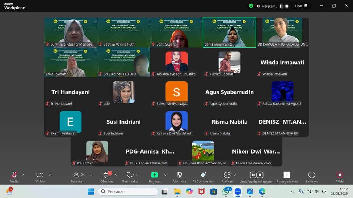
Task: Expand share options arrow beside Bagikan
Action: pyautogui.click(x=165, y=175)
